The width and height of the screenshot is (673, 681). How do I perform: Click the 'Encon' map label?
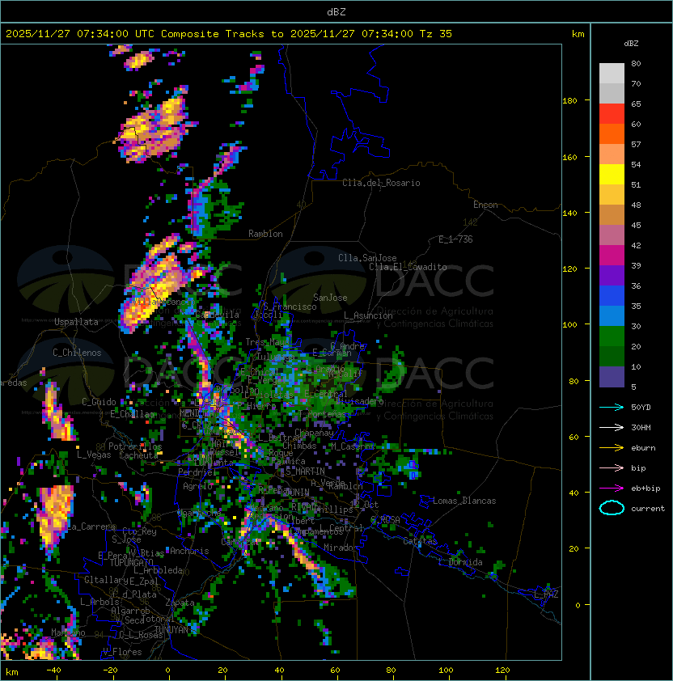[x=485, y=205]
